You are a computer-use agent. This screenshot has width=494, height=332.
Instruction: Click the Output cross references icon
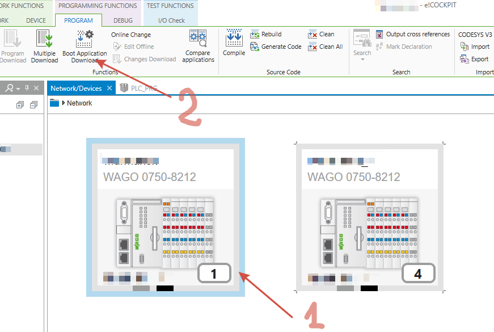(x=379, y=35)
